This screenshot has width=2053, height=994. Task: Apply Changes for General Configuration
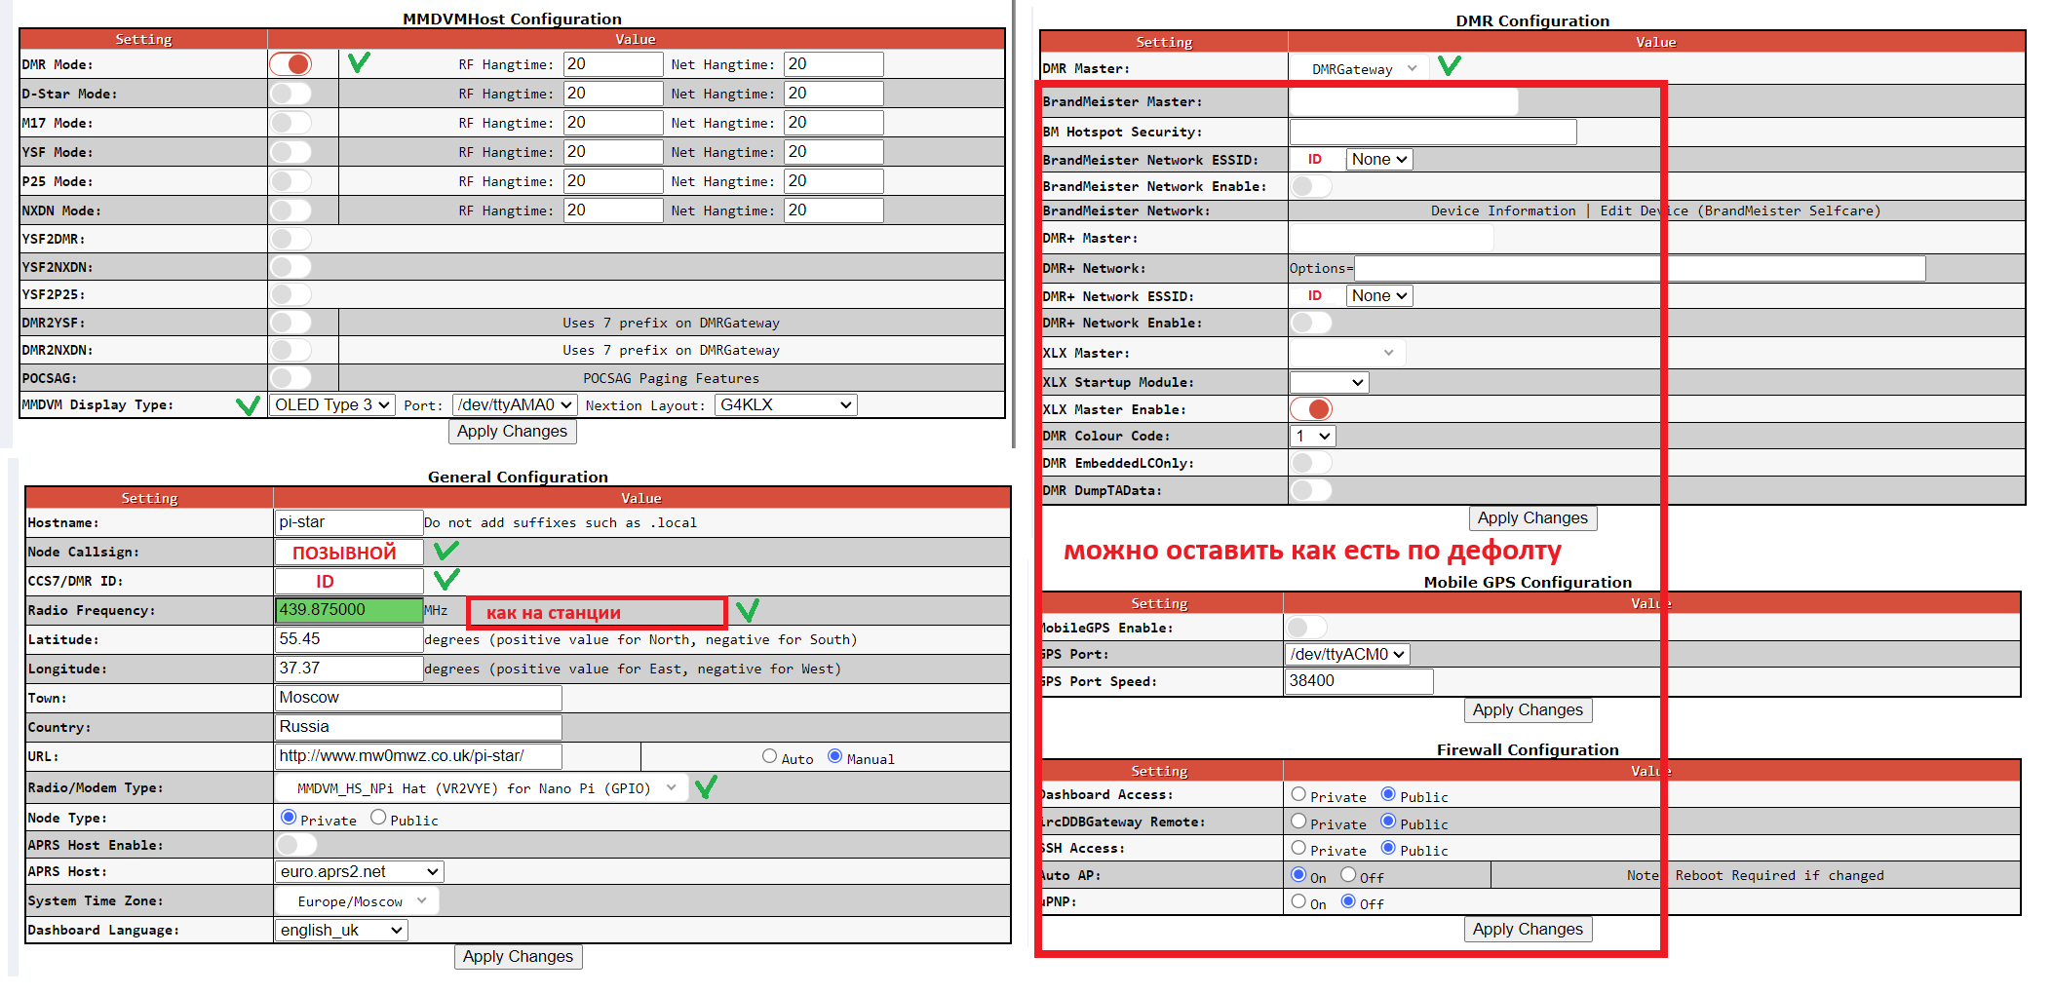tap(518, 957)
